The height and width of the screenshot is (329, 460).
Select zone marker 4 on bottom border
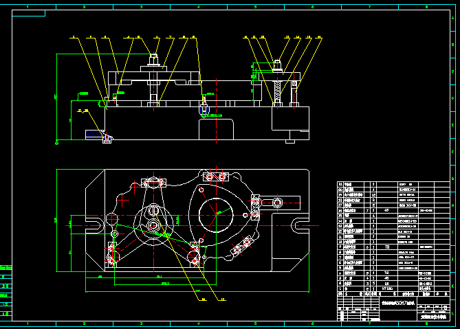(197, 322)
